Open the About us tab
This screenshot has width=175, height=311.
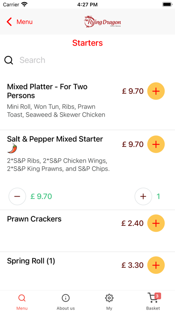pyautogui.click(x=66, y=301)
